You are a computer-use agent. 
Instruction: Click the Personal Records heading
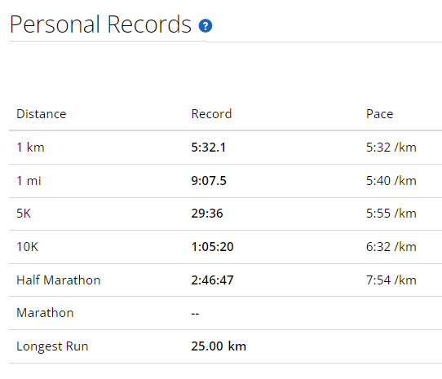coord(100,24)
